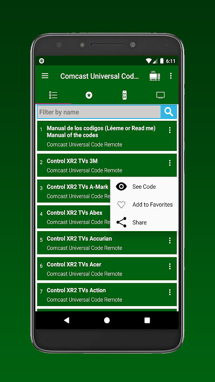Open options for Manual of the codes

point(170,130)
